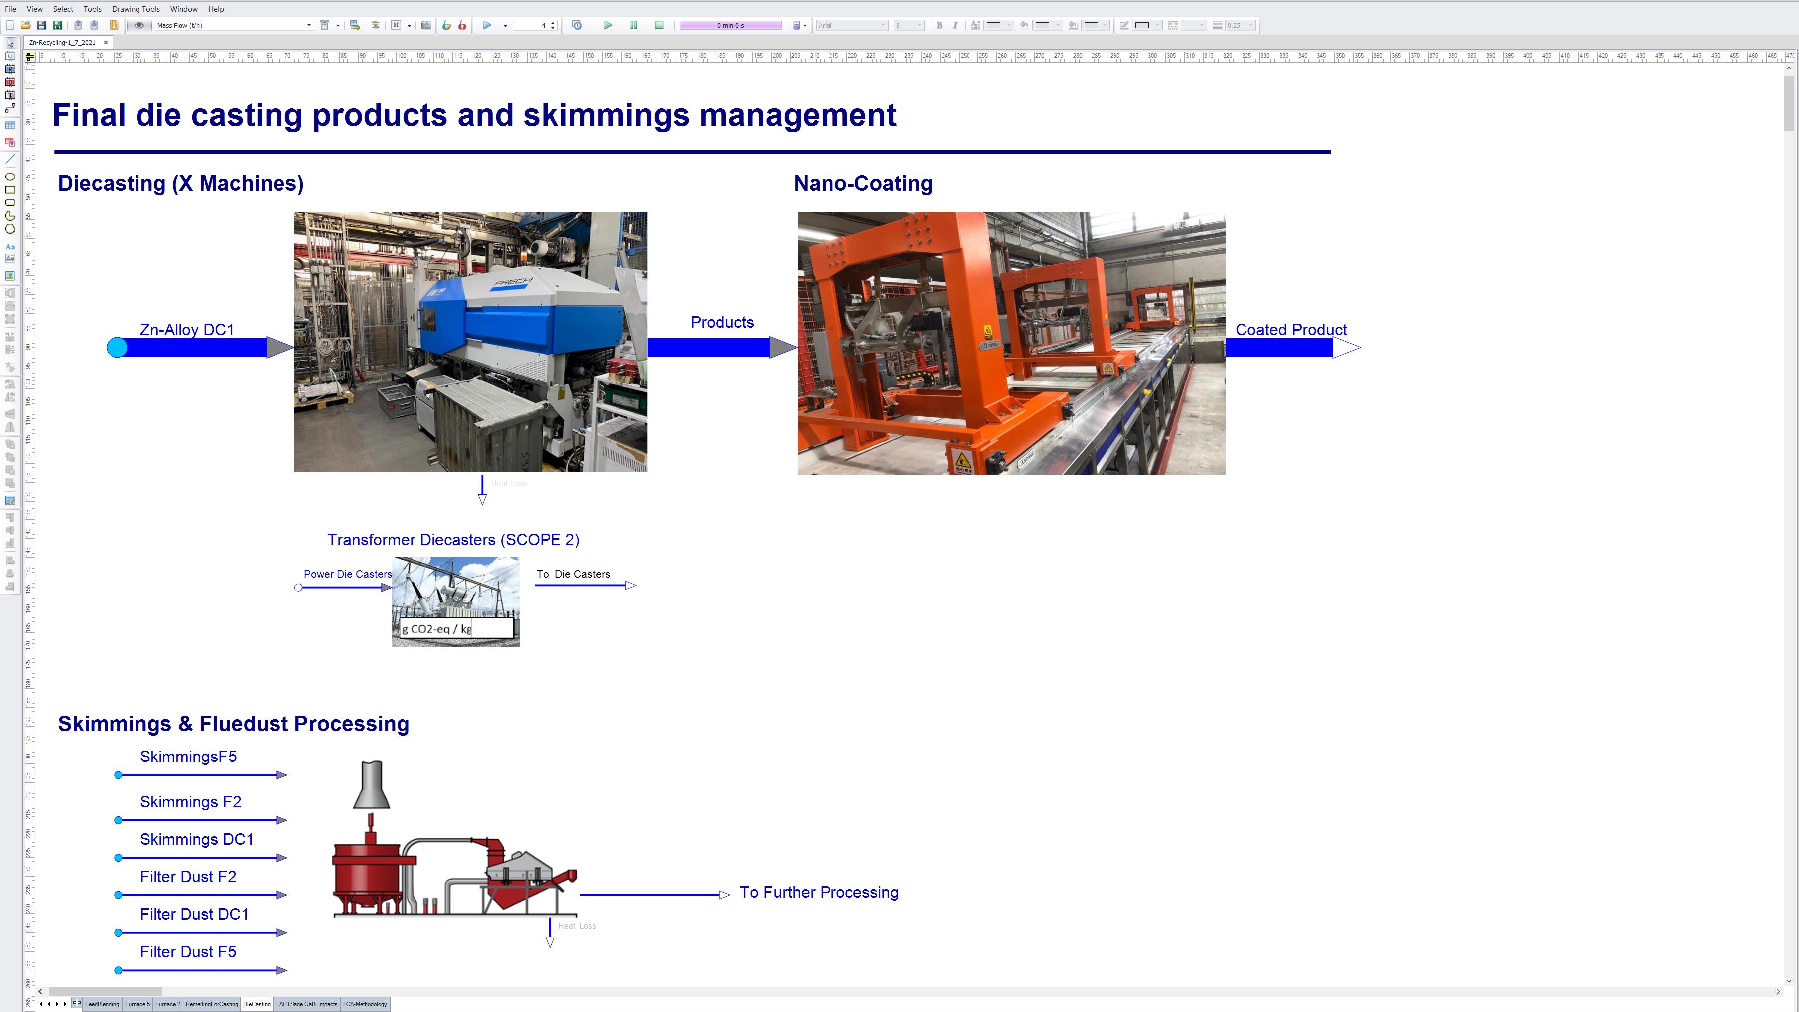Select the line drawing tool
Screen dimensions: 1799x1012
10,160
